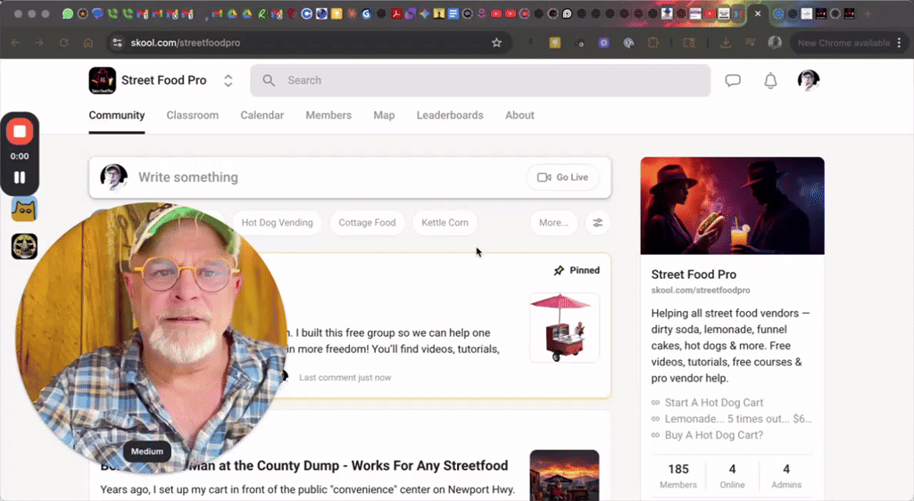Click the 185 Members count
Image resolution: width=914 pixels, height=501 pixels.
coord(678,475)
